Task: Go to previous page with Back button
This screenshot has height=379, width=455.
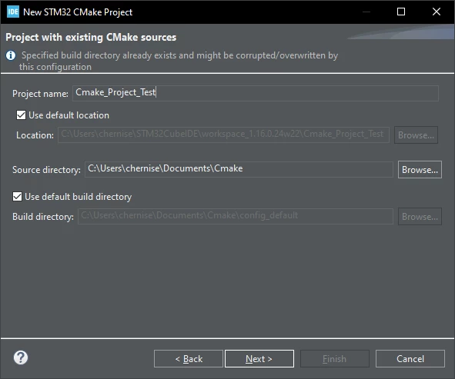Action: point(189,359)
